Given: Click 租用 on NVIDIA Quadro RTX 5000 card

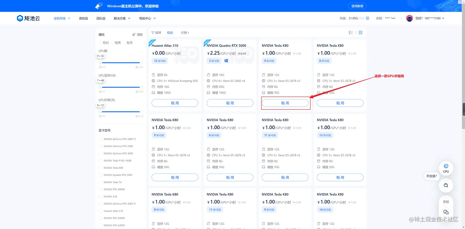Looking at the screenshot, I should (x=230, y=103).
